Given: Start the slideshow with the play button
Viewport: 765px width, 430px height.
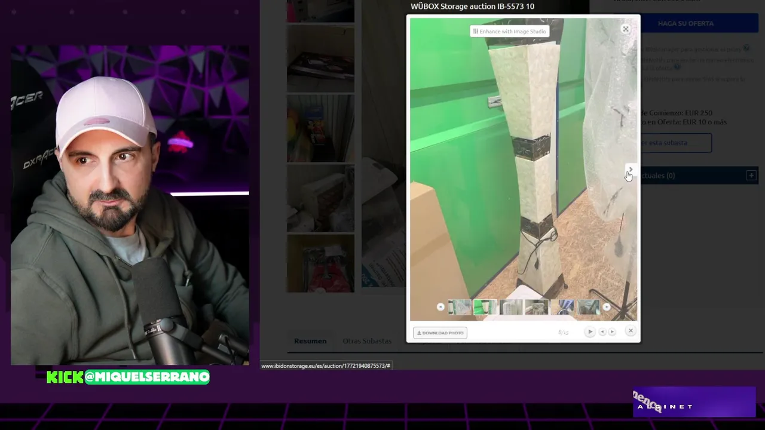Looking at the screenshot, I should tap(590, 331).
